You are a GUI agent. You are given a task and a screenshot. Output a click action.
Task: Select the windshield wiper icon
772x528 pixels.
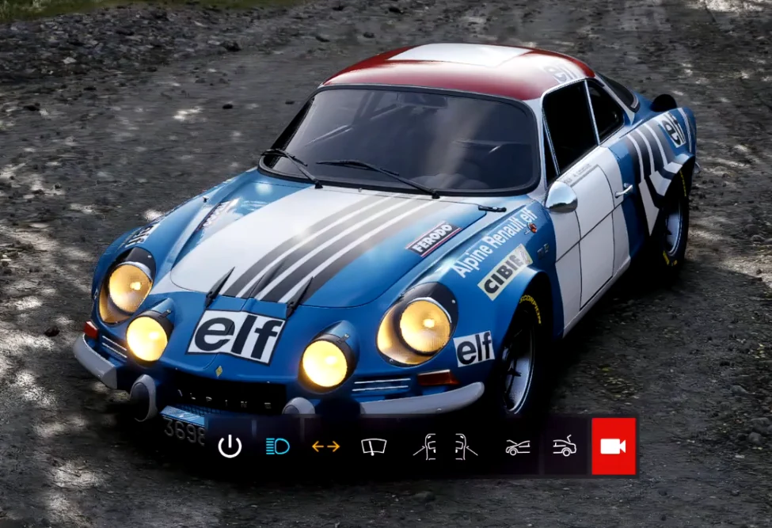click(x=372, y=446)
